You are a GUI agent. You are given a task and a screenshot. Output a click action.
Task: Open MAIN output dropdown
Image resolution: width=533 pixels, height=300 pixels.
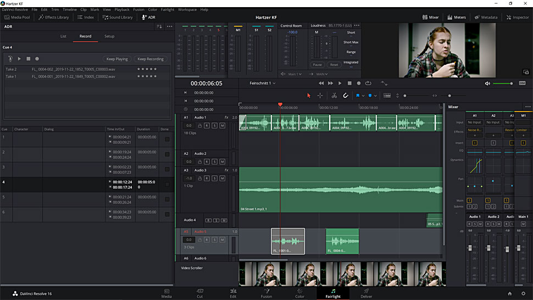[322, 74]
